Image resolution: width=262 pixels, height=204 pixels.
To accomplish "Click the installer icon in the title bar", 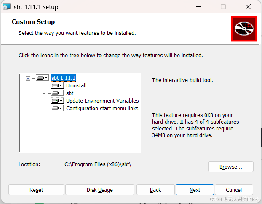I will pos(7,7).
